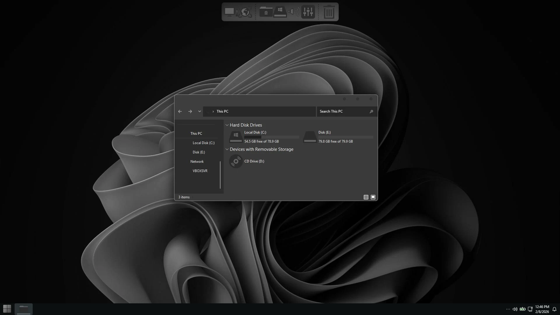560x315 pixels.
Task: Switch to details list view
Action: 366,197
